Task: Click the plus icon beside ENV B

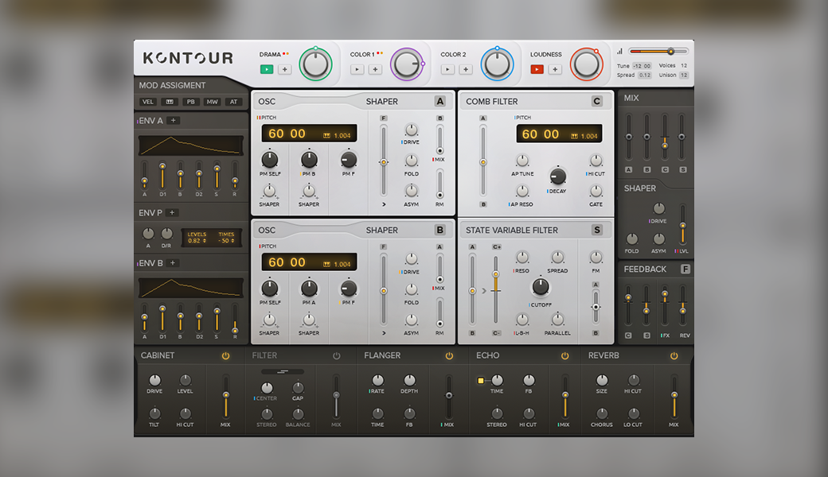Action: (x=173, y=262)
